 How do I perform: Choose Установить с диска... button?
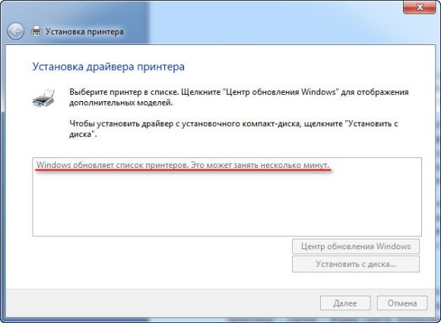(356, 264)
